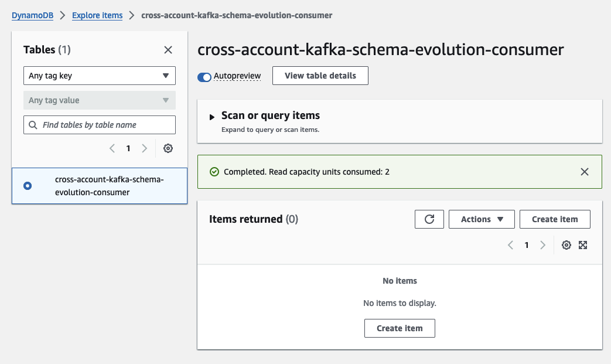
Task: Expand items table to full screen
Action: (x=583, y=245)
